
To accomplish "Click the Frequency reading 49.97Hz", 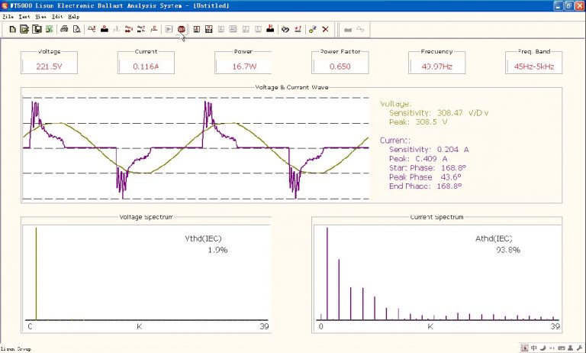I will [x=437, y=66].
